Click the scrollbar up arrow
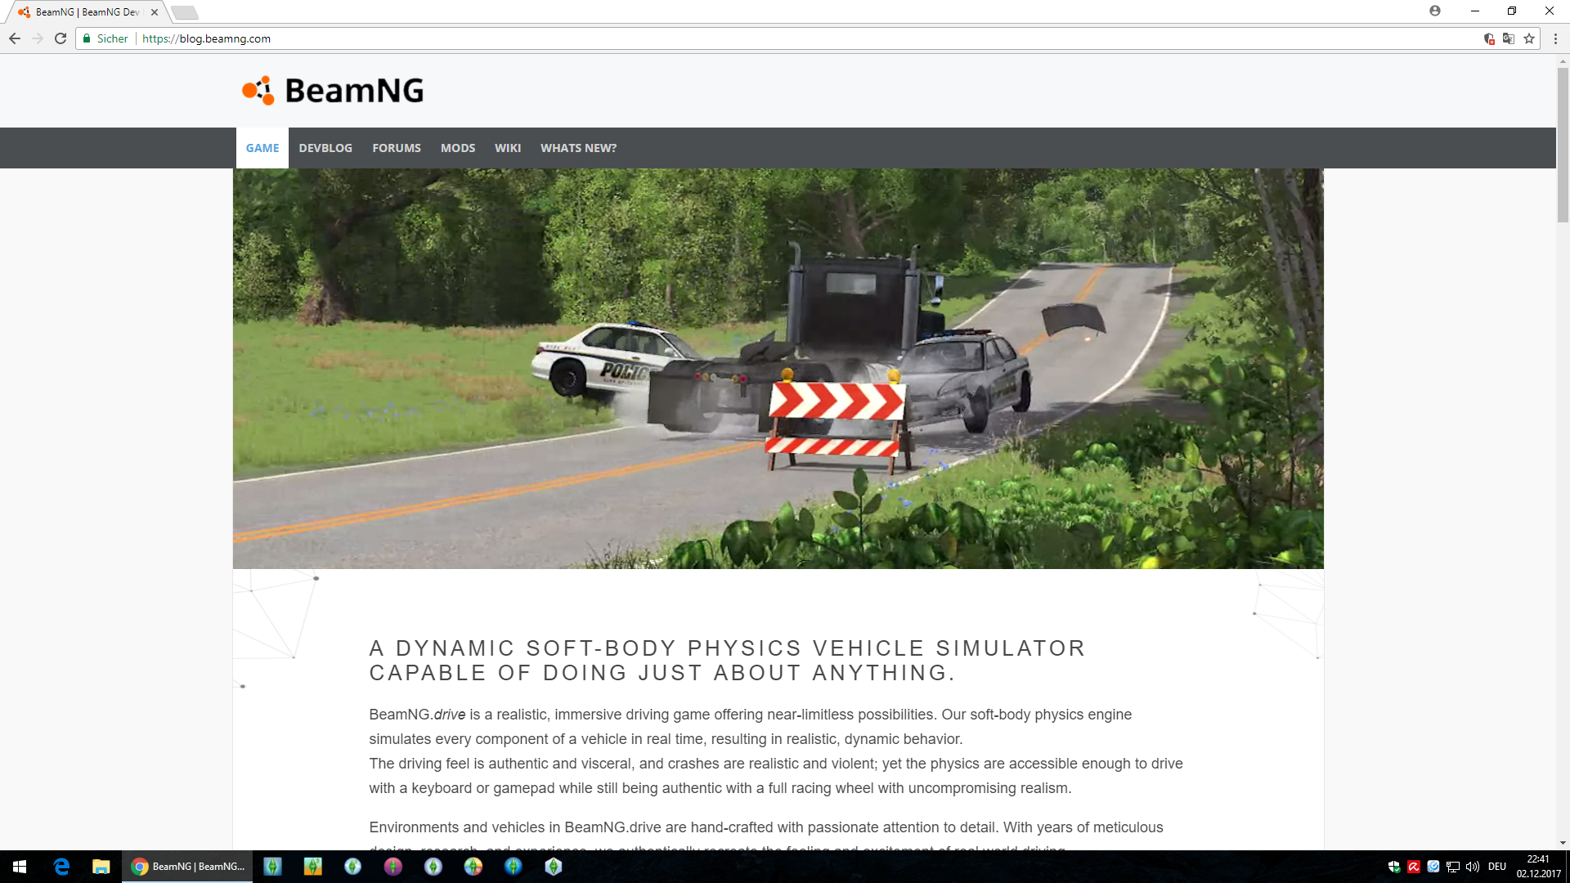1570x883 pixels. point(1563,61)
